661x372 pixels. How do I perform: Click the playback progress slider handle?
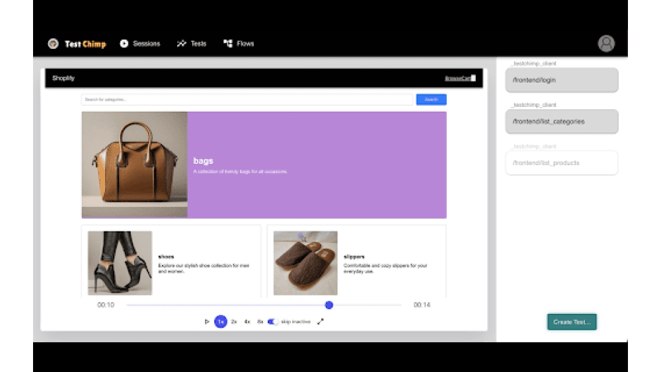(329, 305)
